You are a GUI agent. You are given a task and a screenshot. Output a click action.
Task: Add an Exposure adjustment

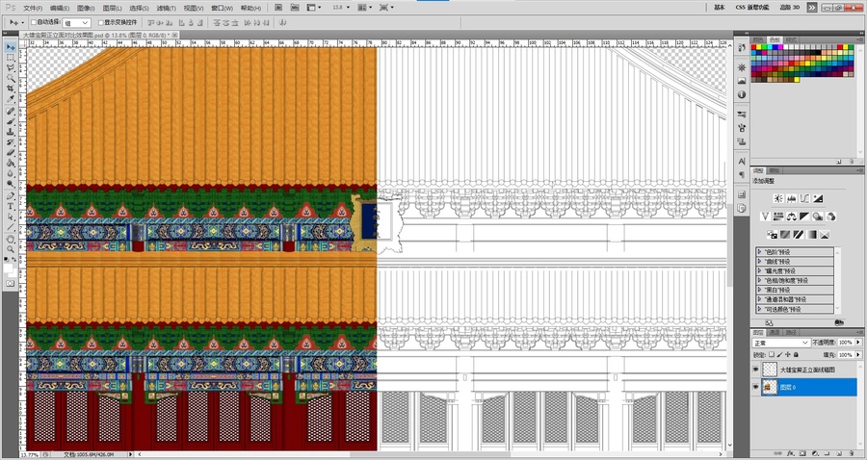[818, 198]
